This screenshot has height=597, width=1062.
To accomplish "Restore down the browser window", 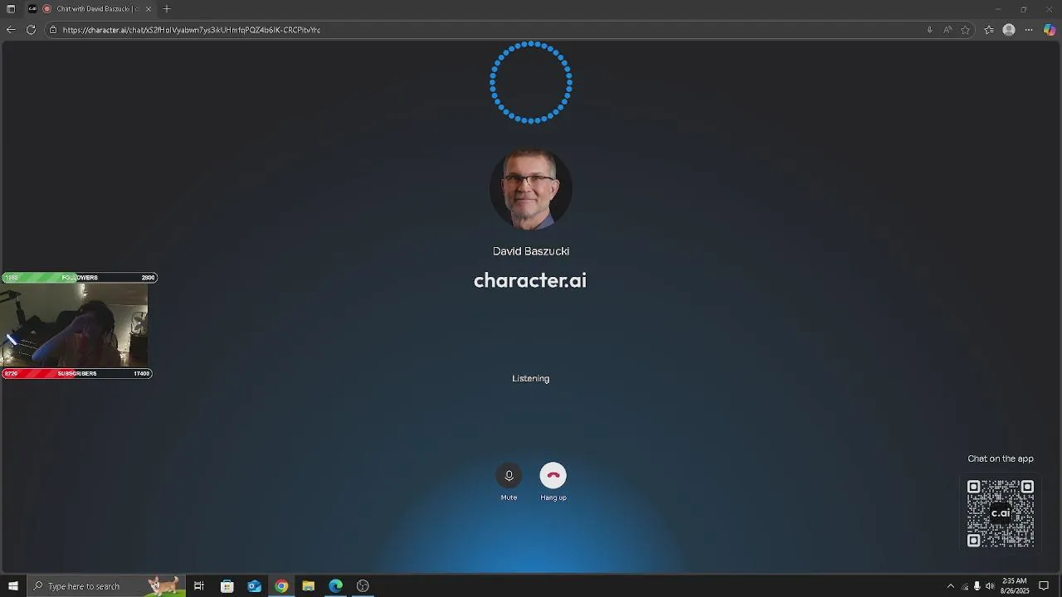I will tap(1024, 9).
